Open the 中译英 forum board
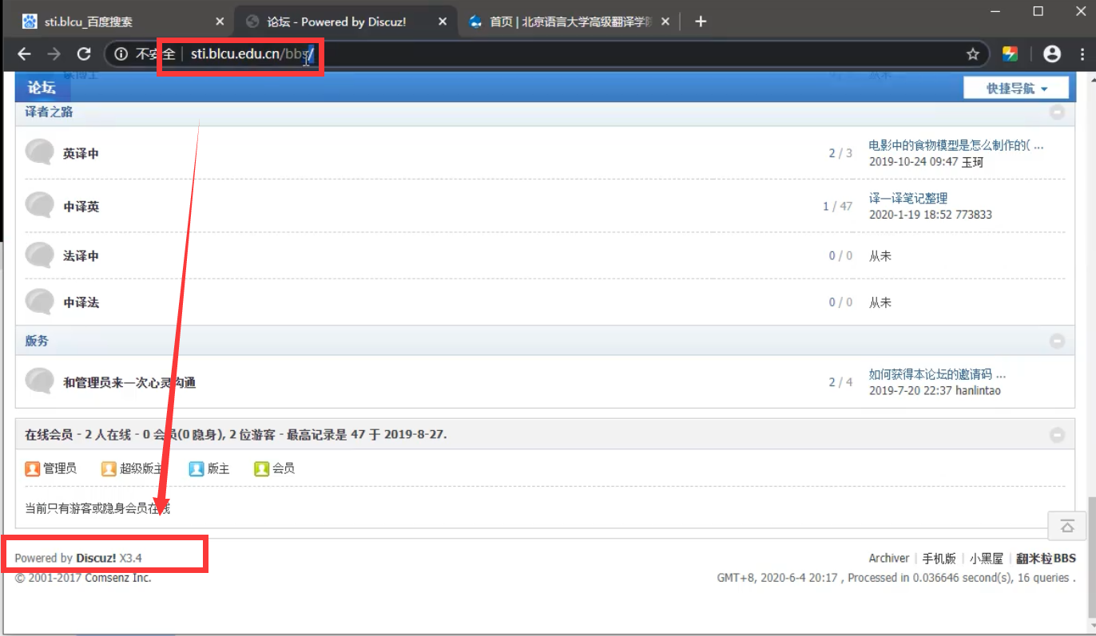Viewport: 1096px width, 636px height. (81, 207)
